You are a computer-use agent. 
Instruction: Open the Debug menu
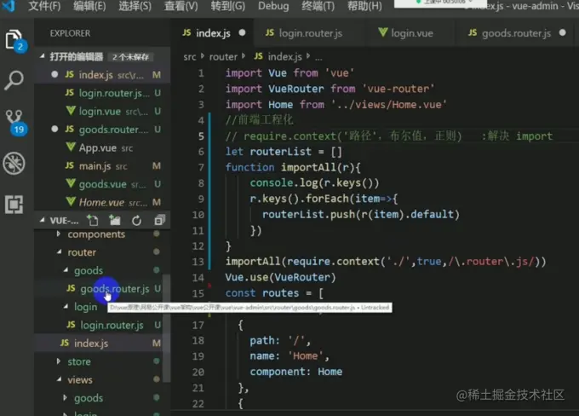click(273, 6)
